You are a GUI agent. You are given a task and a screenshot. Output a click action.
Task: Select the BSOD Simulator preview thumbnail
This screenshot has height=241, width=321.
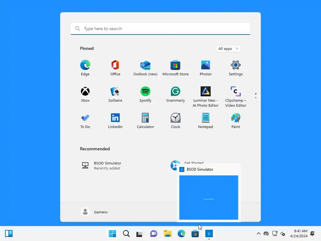tap(208, 197)
